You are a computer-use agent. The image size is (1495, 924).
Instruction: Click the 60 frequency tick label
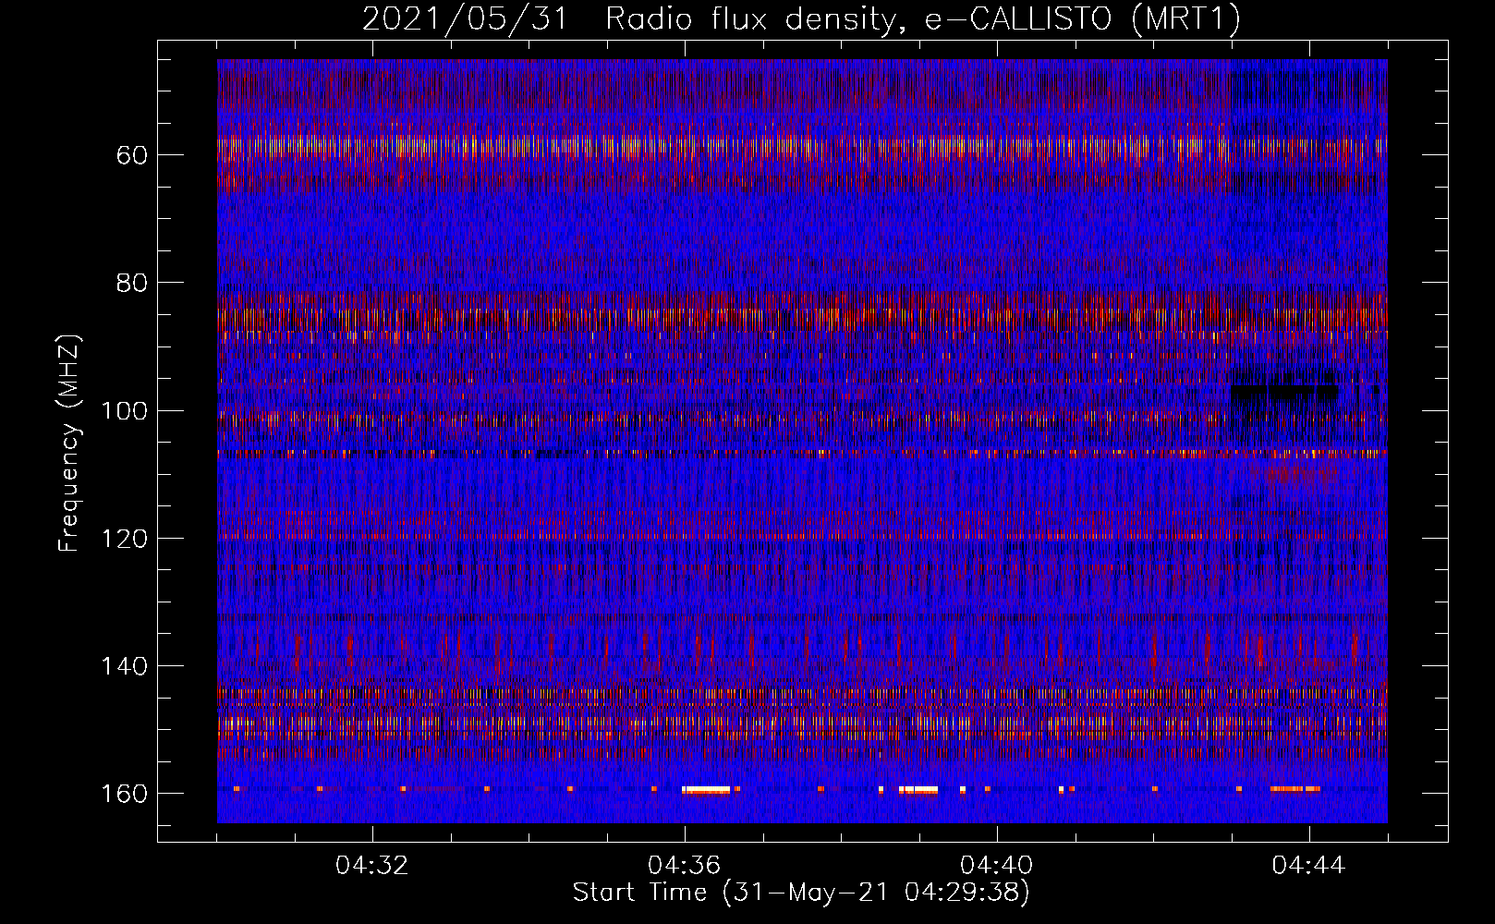pos(132,155)
